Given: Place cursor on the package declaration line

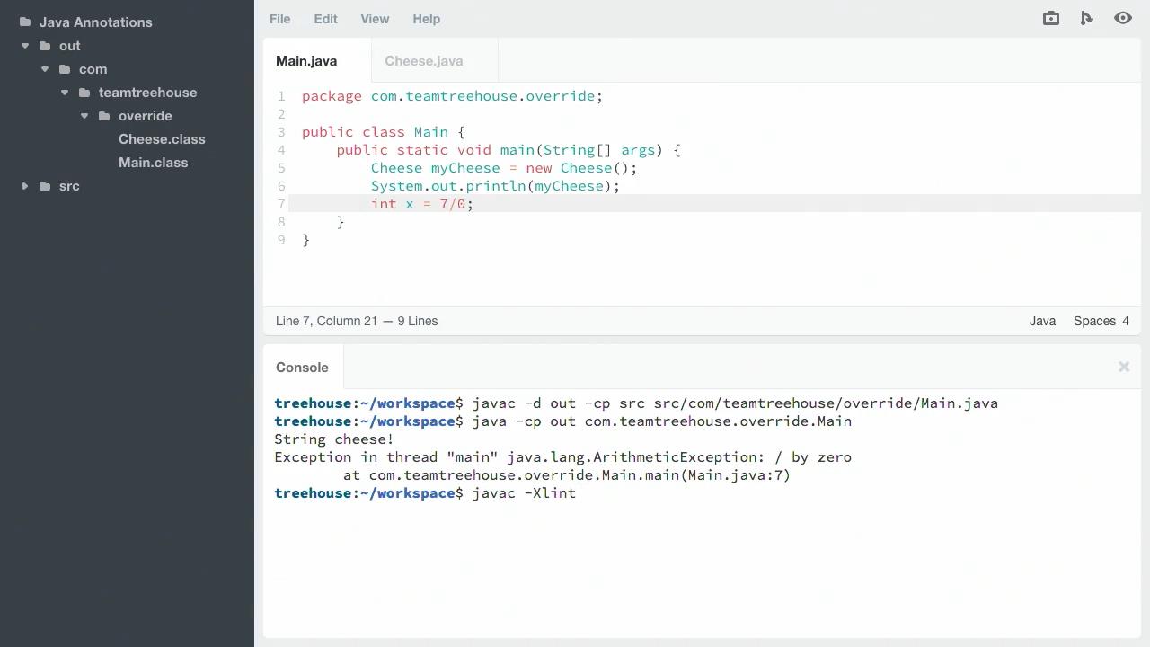Looking at the screenshot, I should coord(452,96).
